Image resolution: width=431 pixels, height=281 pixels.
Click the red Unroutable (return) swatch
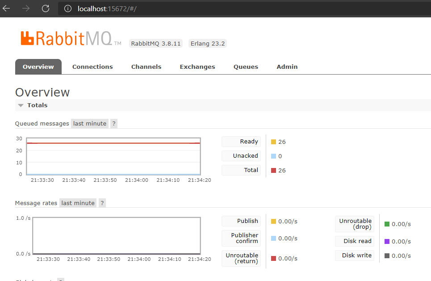tap(273, 259)
